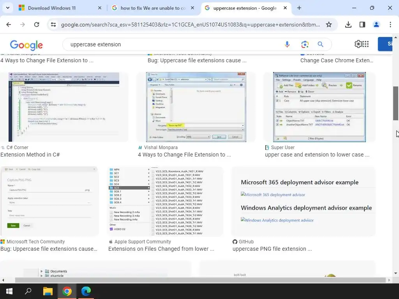
Task: Switch to the 'how to fix We are unable' tab
Action: pyautogui.click(x=154, y=8)
